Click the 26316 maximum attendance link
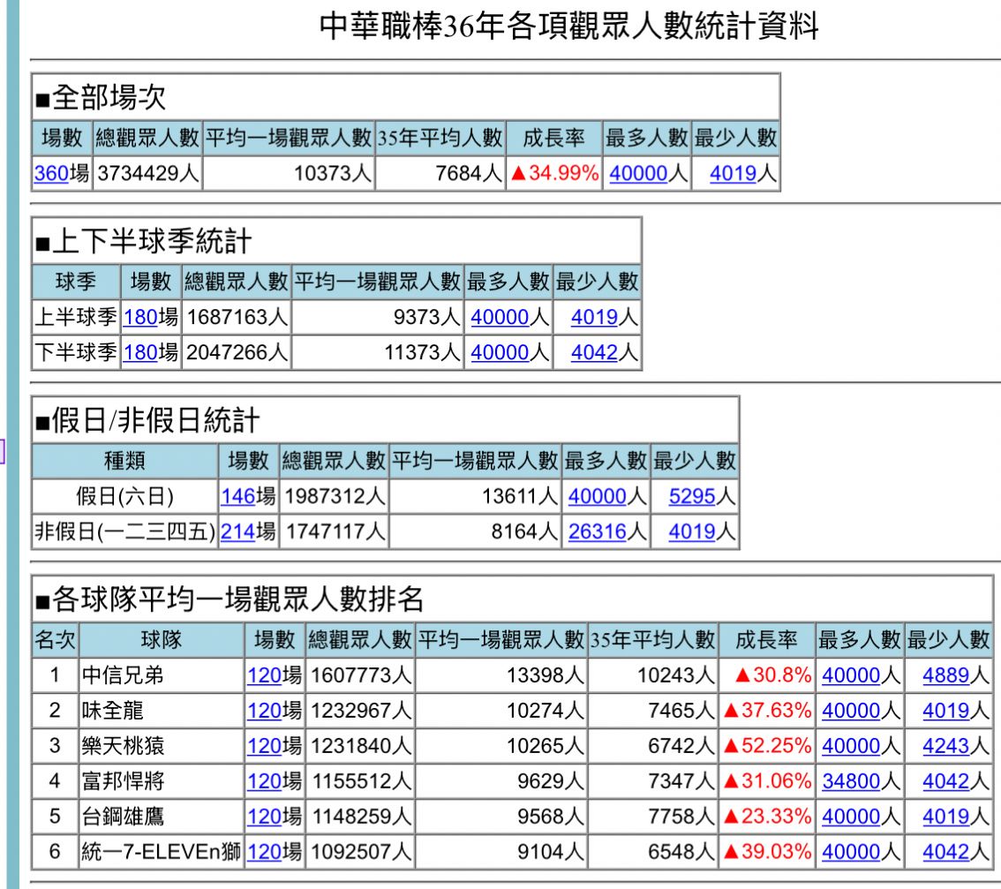This screenshot has width=1001, height=889. [597, 531]
